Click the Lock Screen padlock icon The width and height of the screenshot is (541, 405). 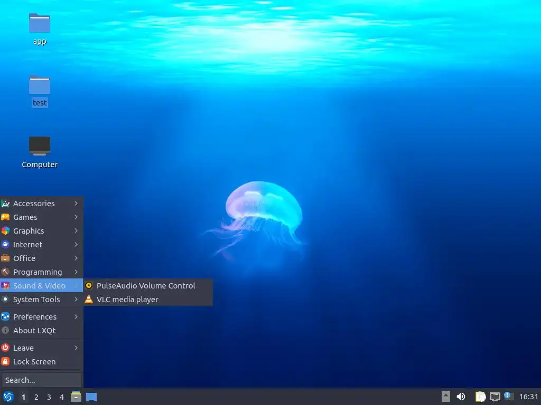5,362
